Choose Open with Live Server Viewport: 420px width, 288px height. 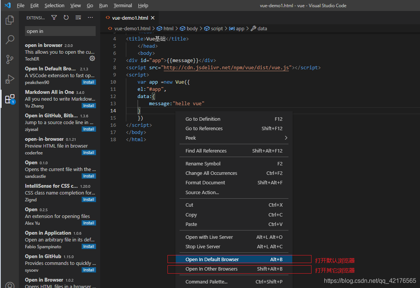click(234, 237)
